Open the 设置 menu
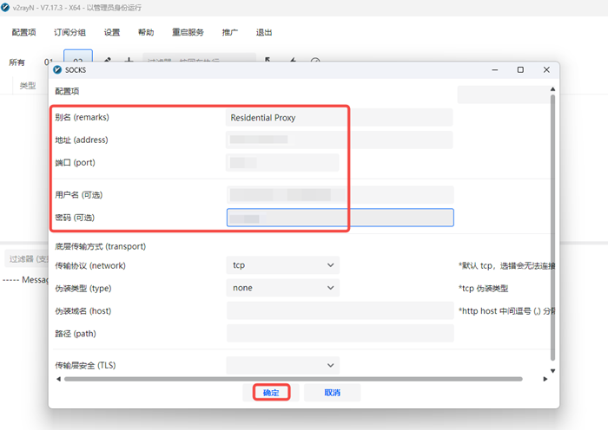Image resolution: width=608 pixels, height=430 pixels. [x=112, y=32]
